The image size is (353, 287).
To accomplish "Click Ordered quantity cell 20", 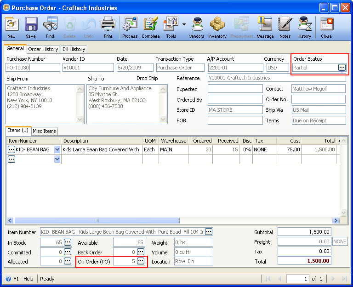I will [200, 149].
